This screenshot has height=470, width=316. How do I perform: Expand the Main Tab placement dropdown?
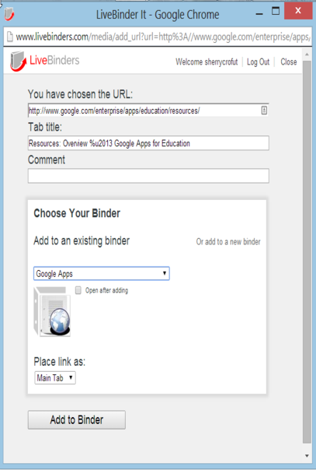click(55, 377)
